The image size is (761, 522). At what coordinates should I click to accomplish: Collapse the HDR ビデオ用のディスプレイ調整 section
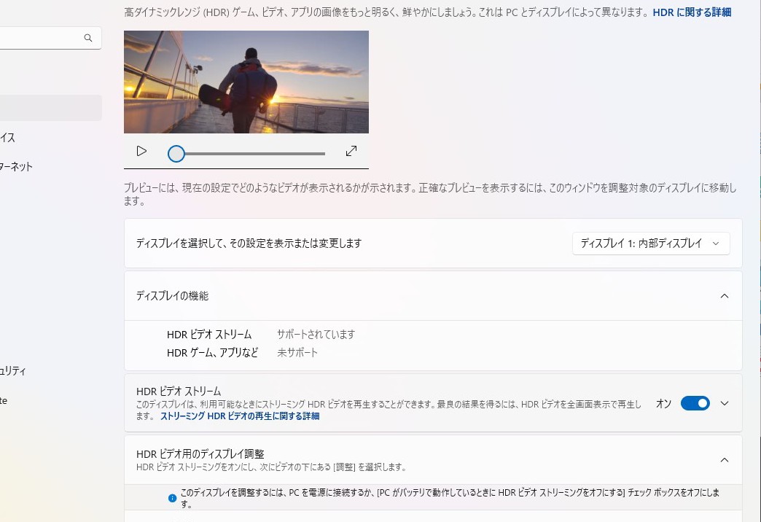[725, 459]
